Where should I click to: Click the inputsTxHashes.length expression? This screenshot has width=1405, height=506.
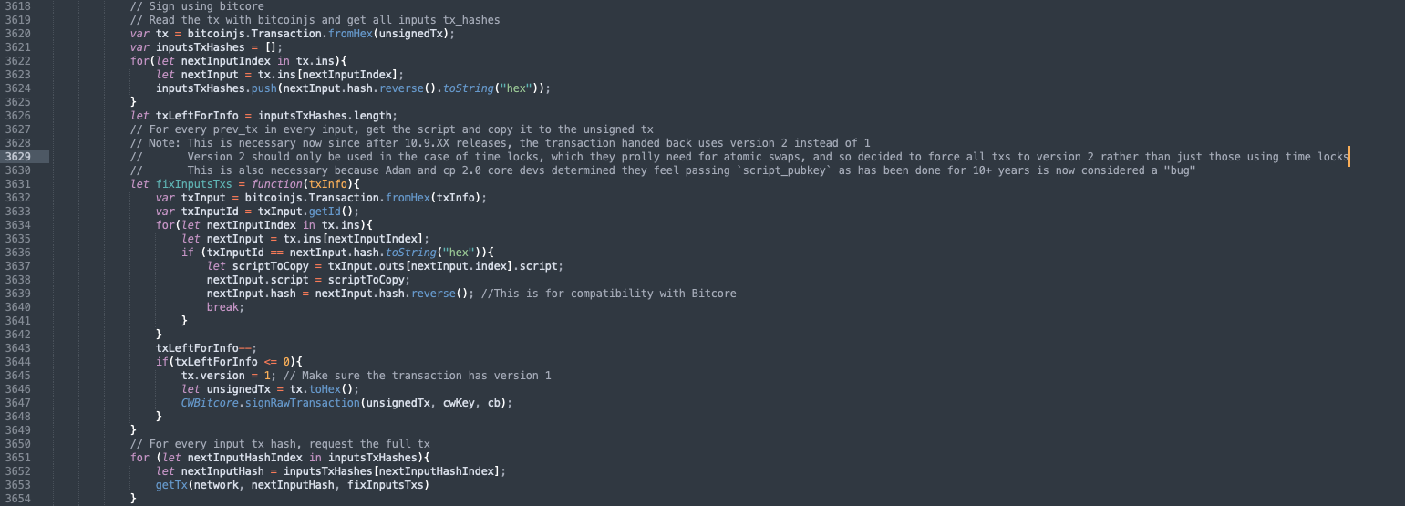pos(328,116)
